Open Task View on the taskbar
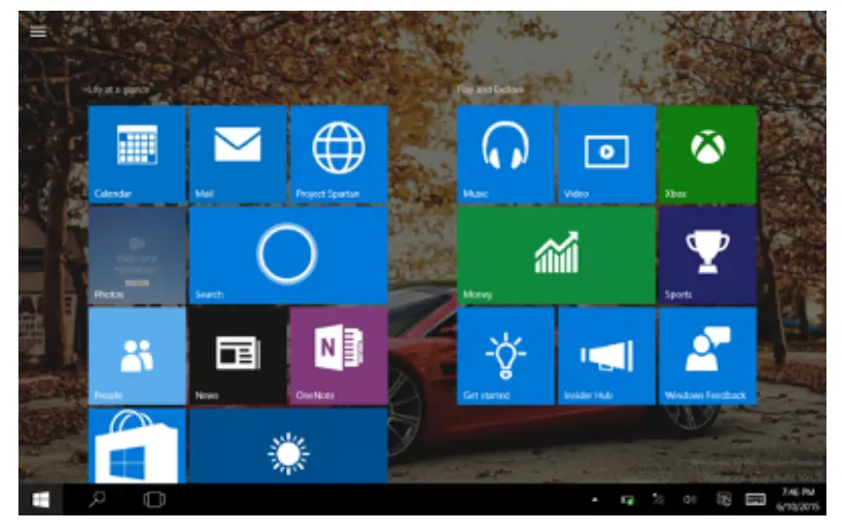 pyautogui.click(x=155, y=500)
